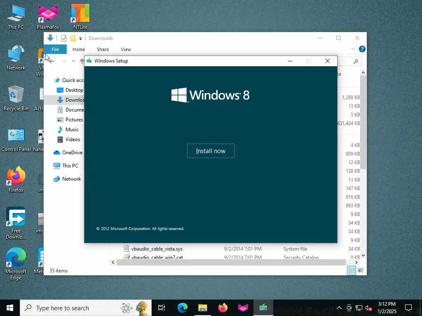The image size is (422, 316).
Task: Open the Microsoft Edge desktop shortcut
Action: (x=16, y=264)
